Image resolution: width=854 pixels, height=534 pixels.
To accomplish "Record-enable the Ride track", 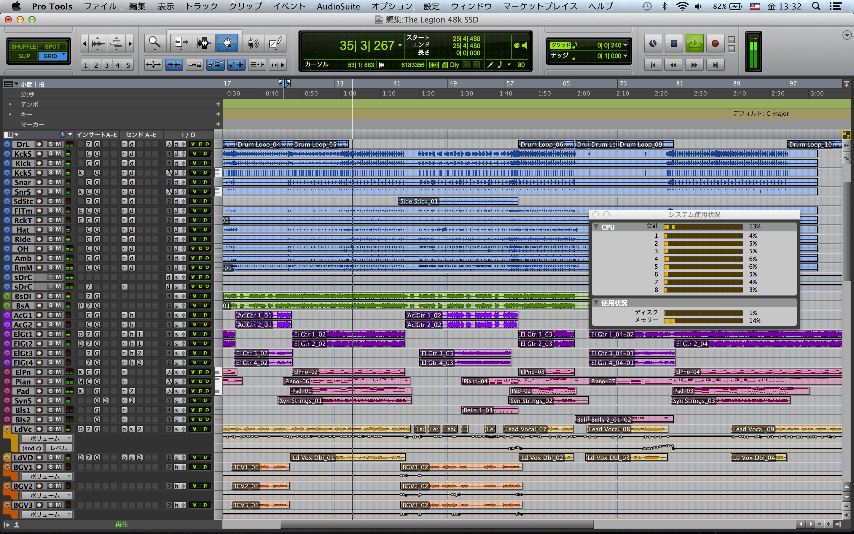I will click(x=39, y=239).
